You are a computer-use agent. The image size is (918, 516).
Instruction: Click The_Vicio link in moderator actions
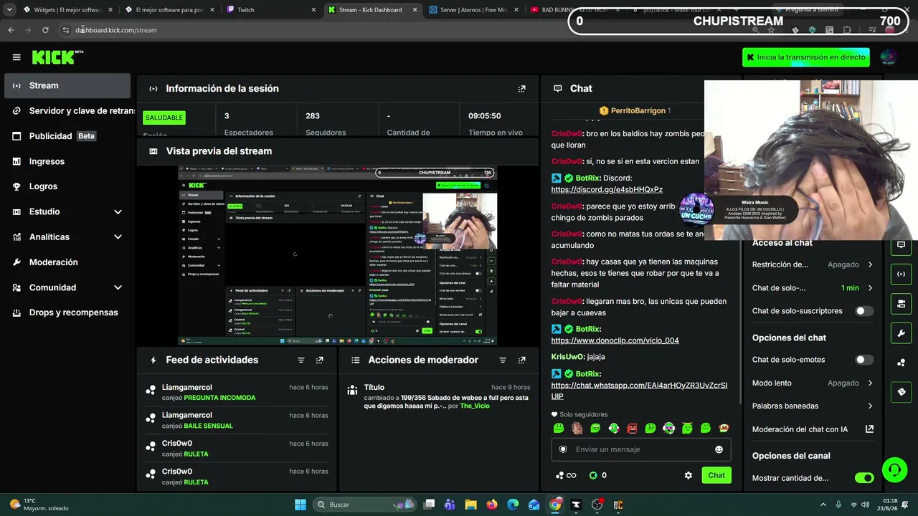pyautogui.click(x=475, y=406)
